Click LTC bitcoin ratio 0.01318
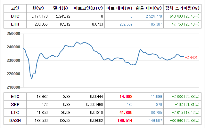Viewport: 205px width, 128px height. (x=96, y=113)
